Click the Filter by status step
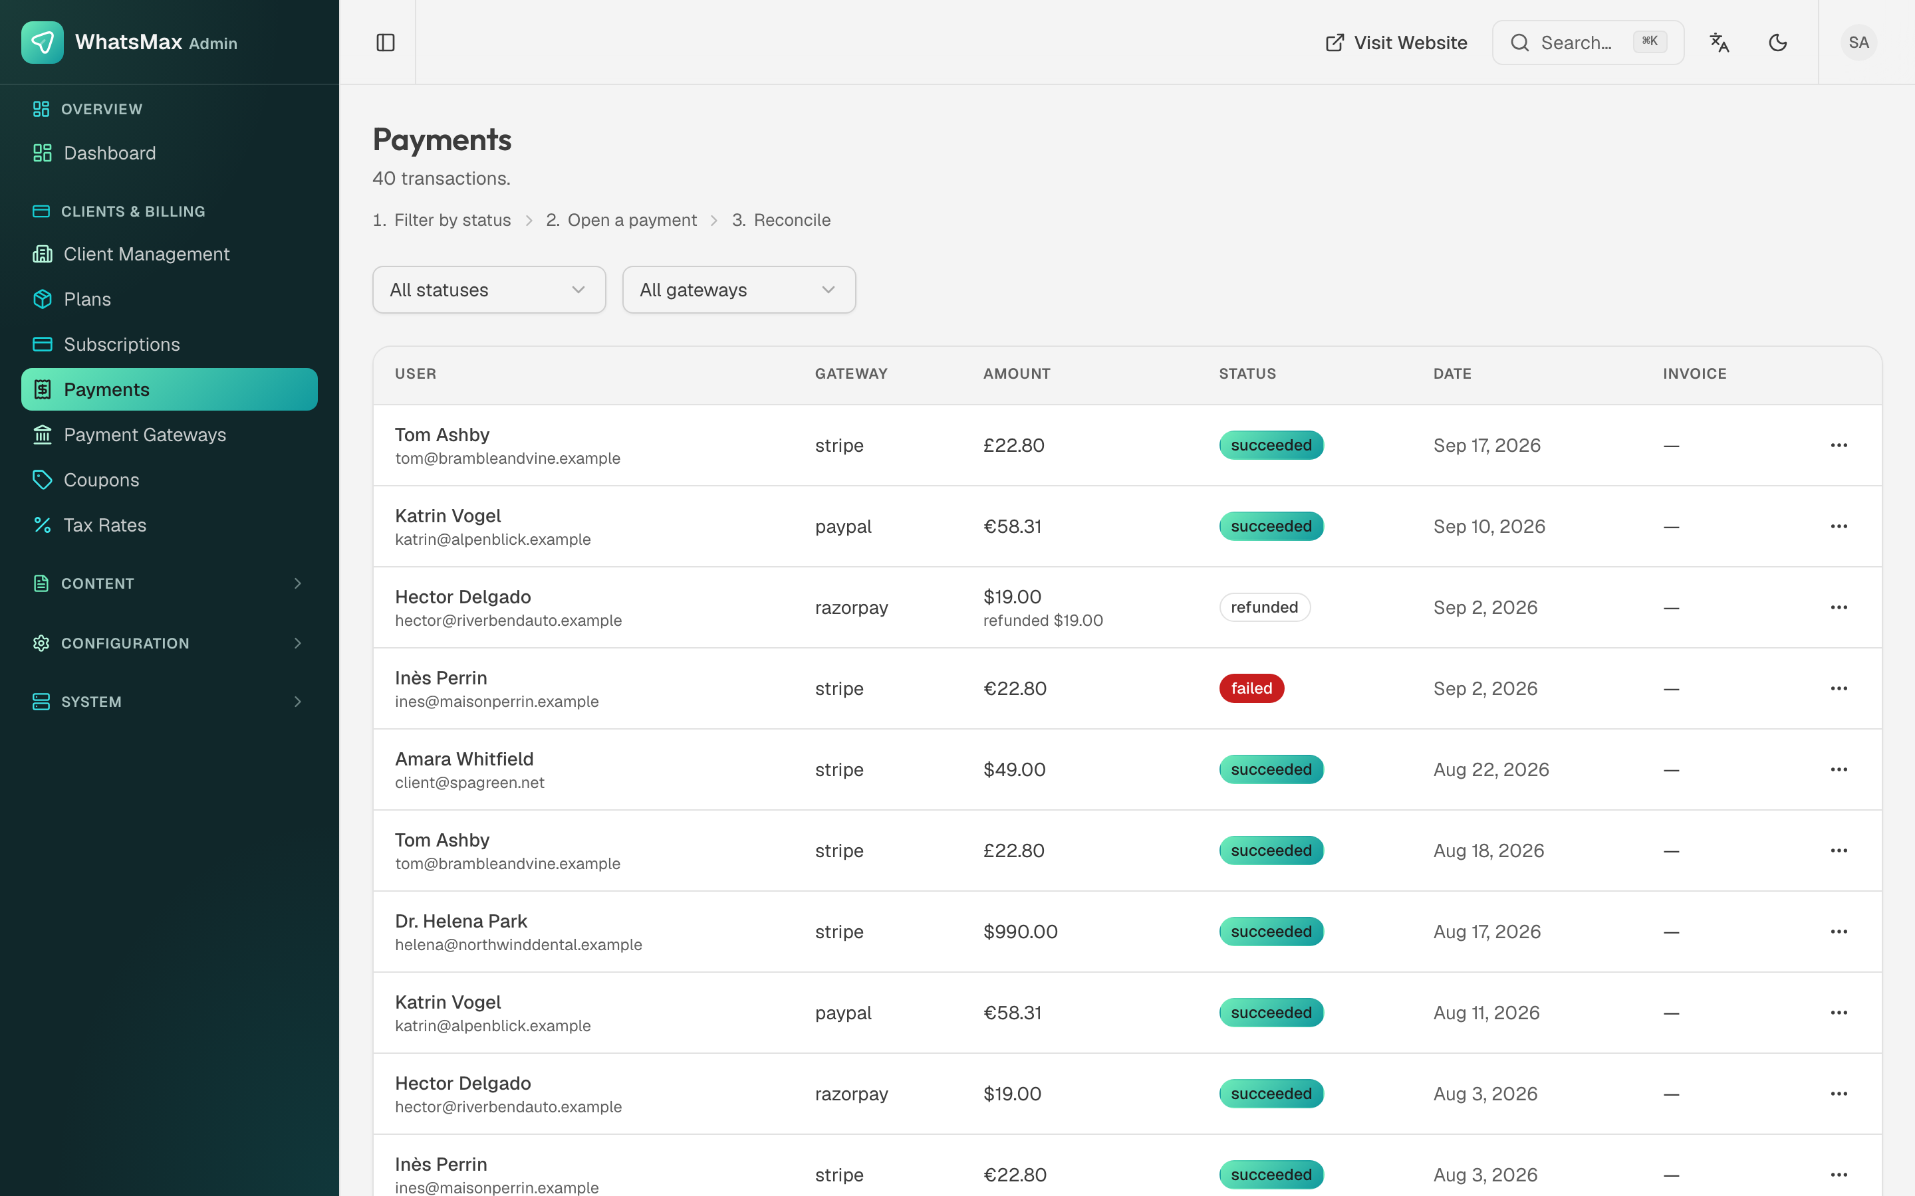Image resolution: width=1915 pixels, height=1196 pixels. coord(442,220)
